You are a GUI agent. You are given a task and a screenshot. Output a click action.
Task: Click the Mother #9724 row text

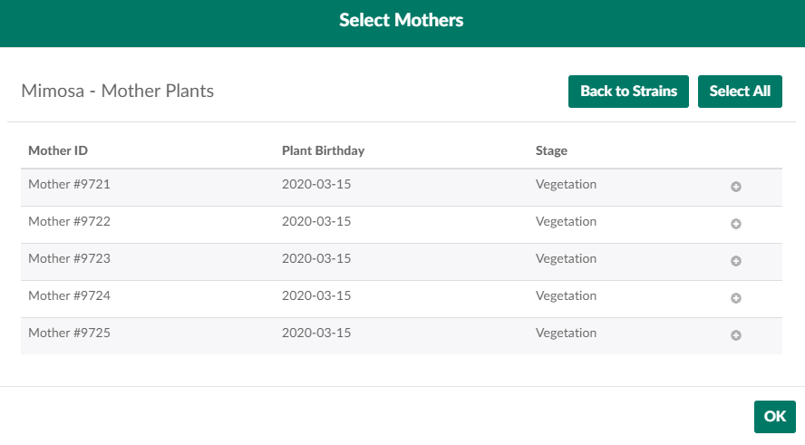point(69,296)
